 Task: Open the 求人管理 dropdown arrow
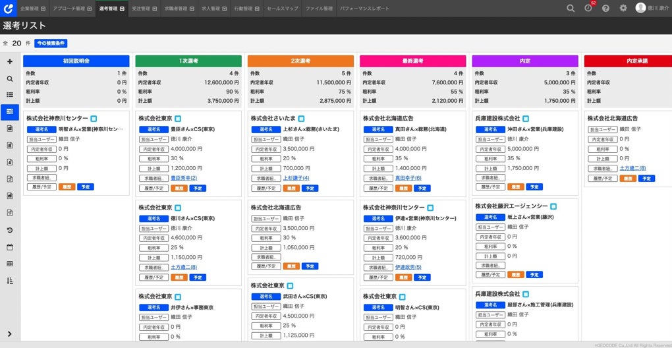point(224,9)
